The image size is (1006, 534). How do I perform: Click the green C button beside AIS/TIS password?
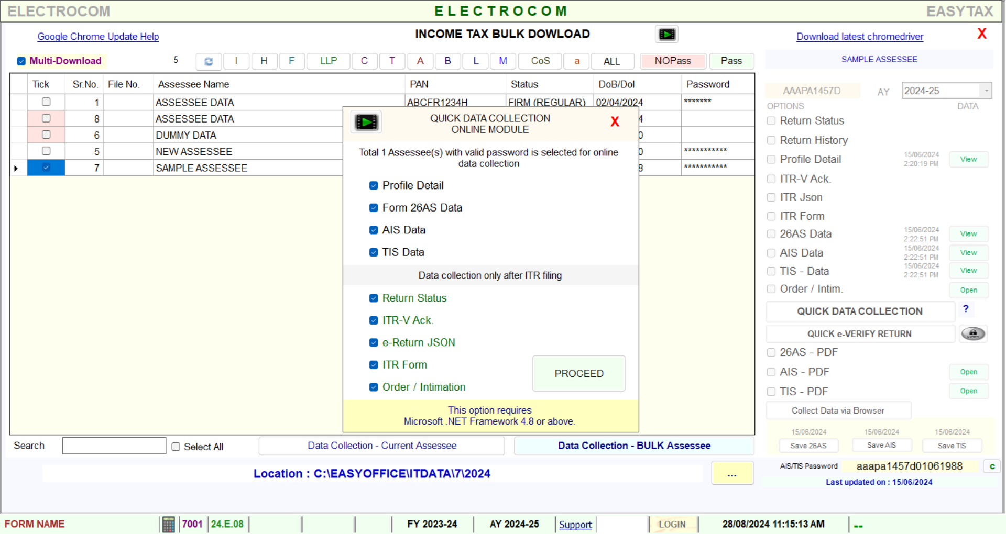(992, 466)
